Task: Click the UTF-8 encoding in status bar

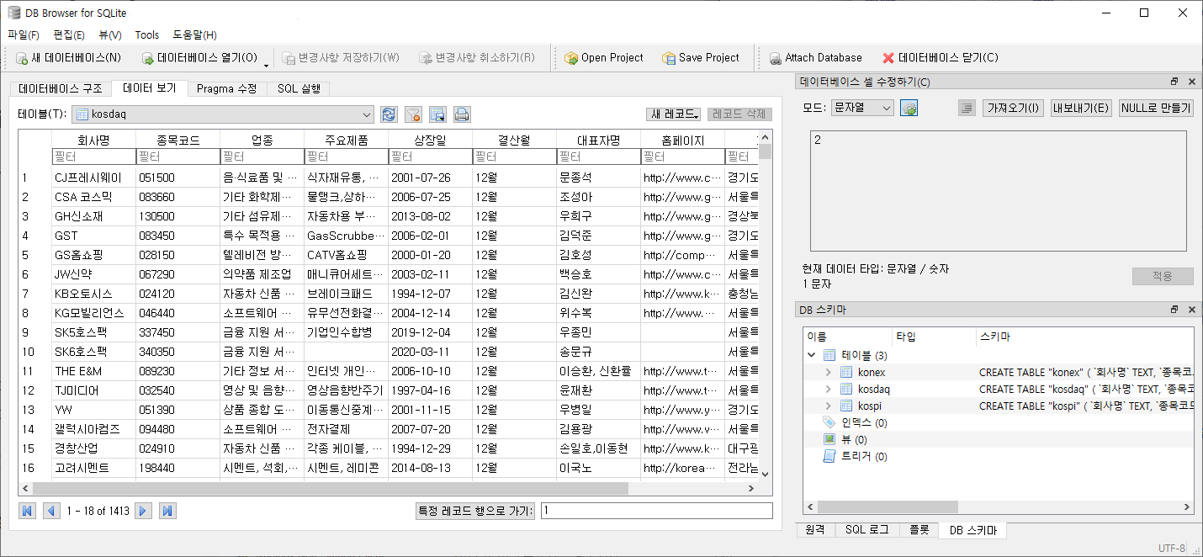Action: [1171, 548]
